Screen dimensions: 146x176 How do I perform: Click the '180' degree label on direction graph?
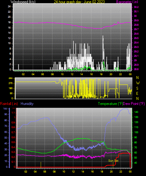coord(10,88)
